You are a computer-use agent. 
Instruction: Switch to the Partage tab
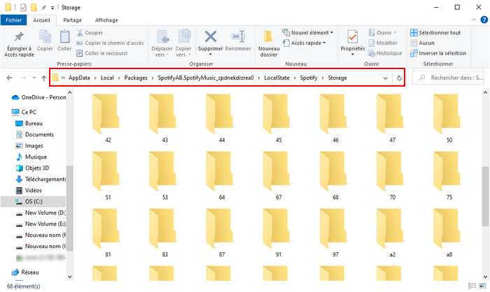(72, 20)
